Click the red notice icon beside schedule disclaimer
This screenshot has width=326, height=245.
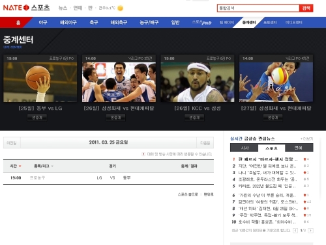[143, 154]
